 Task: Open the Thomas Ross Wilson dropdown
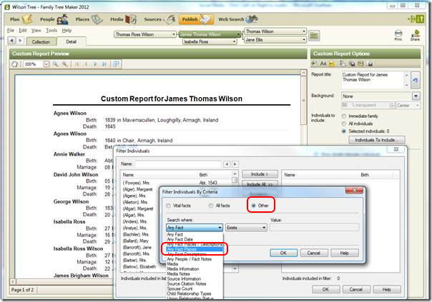[145, 34]
